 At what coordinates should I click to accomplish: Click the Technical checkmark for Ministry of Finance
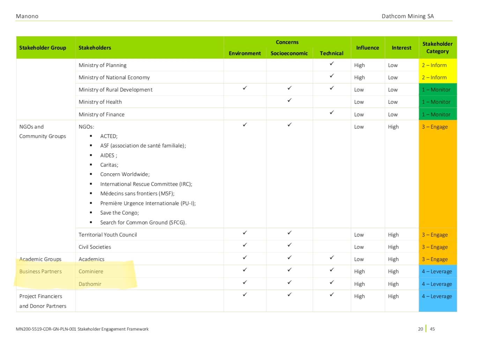coord(332,113)
